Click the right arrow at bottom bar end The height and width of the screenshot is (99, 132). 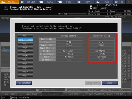coord(129,94)
